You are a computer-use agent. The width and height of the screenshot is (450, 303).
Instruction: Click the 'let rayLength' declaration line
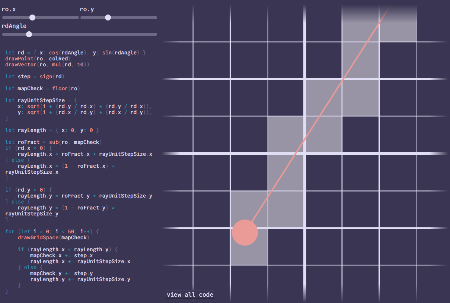click(x=52, y=130)
